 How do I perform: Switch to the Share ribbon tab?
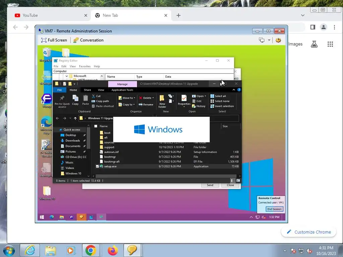point(87,90)
